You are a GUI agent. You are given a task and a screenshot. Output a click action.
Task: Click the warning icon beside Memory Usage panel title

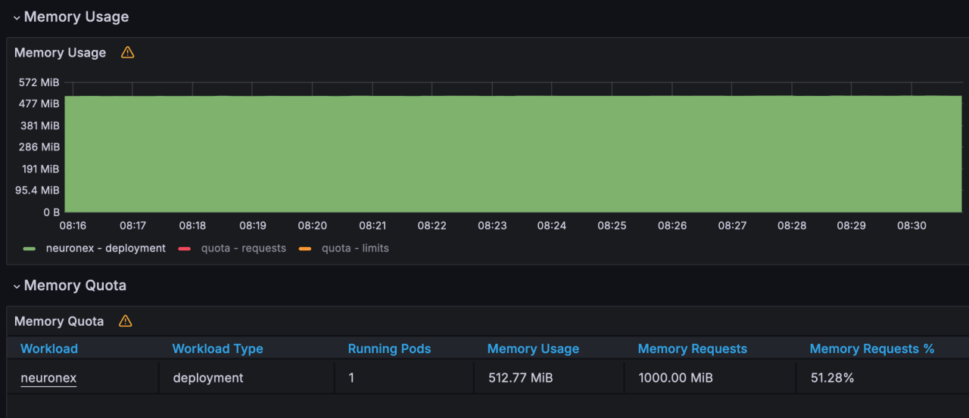point(127,53)
